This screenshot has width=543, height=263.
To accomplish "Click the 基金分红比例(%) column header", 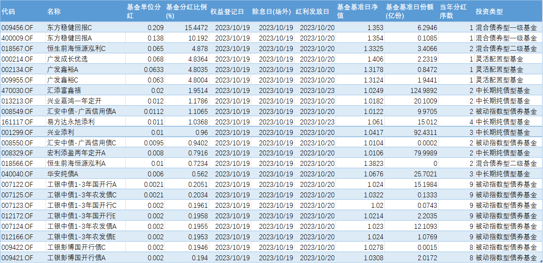I will pyautogui.click(x=186, y=11).
